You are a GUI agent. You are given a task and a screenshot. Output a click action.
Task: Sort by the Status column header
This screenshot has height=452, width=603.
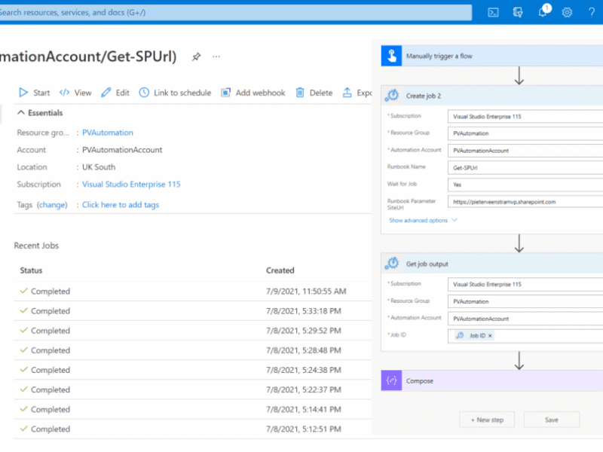pyautogui.click(x=31, y=270)
